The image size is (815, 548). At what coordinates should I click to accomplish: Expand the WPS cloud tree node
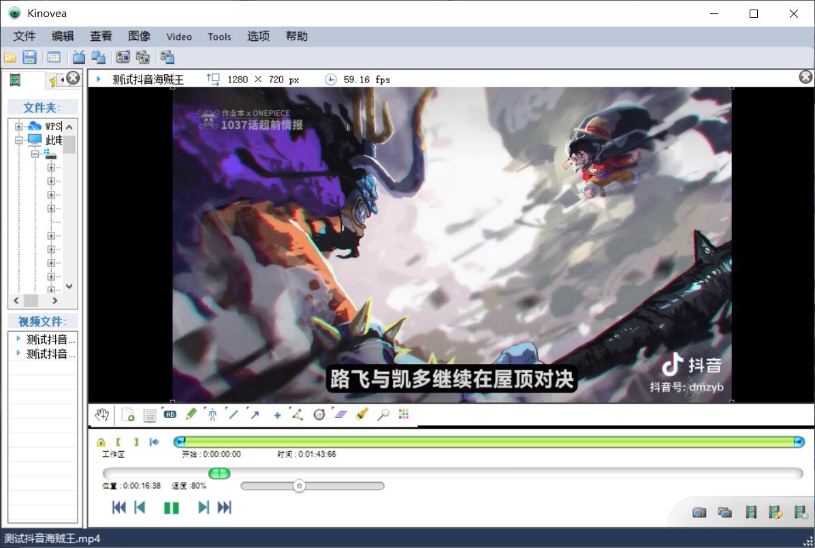(x=18, y=127)
